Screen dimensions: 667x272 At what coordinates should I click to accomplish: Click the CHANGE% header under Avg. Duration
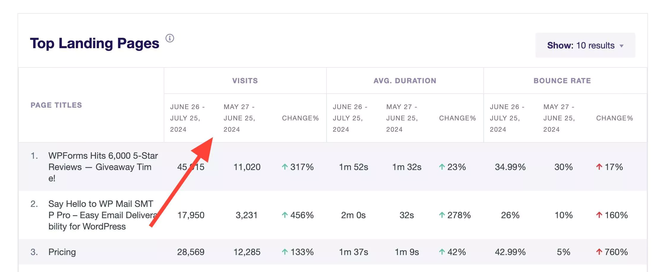pyautogui.click(x=458, y=118)
